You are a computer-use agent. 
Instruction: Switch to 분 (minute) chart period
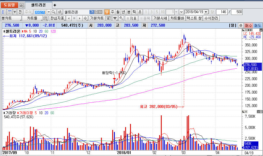tap(129, 12)
